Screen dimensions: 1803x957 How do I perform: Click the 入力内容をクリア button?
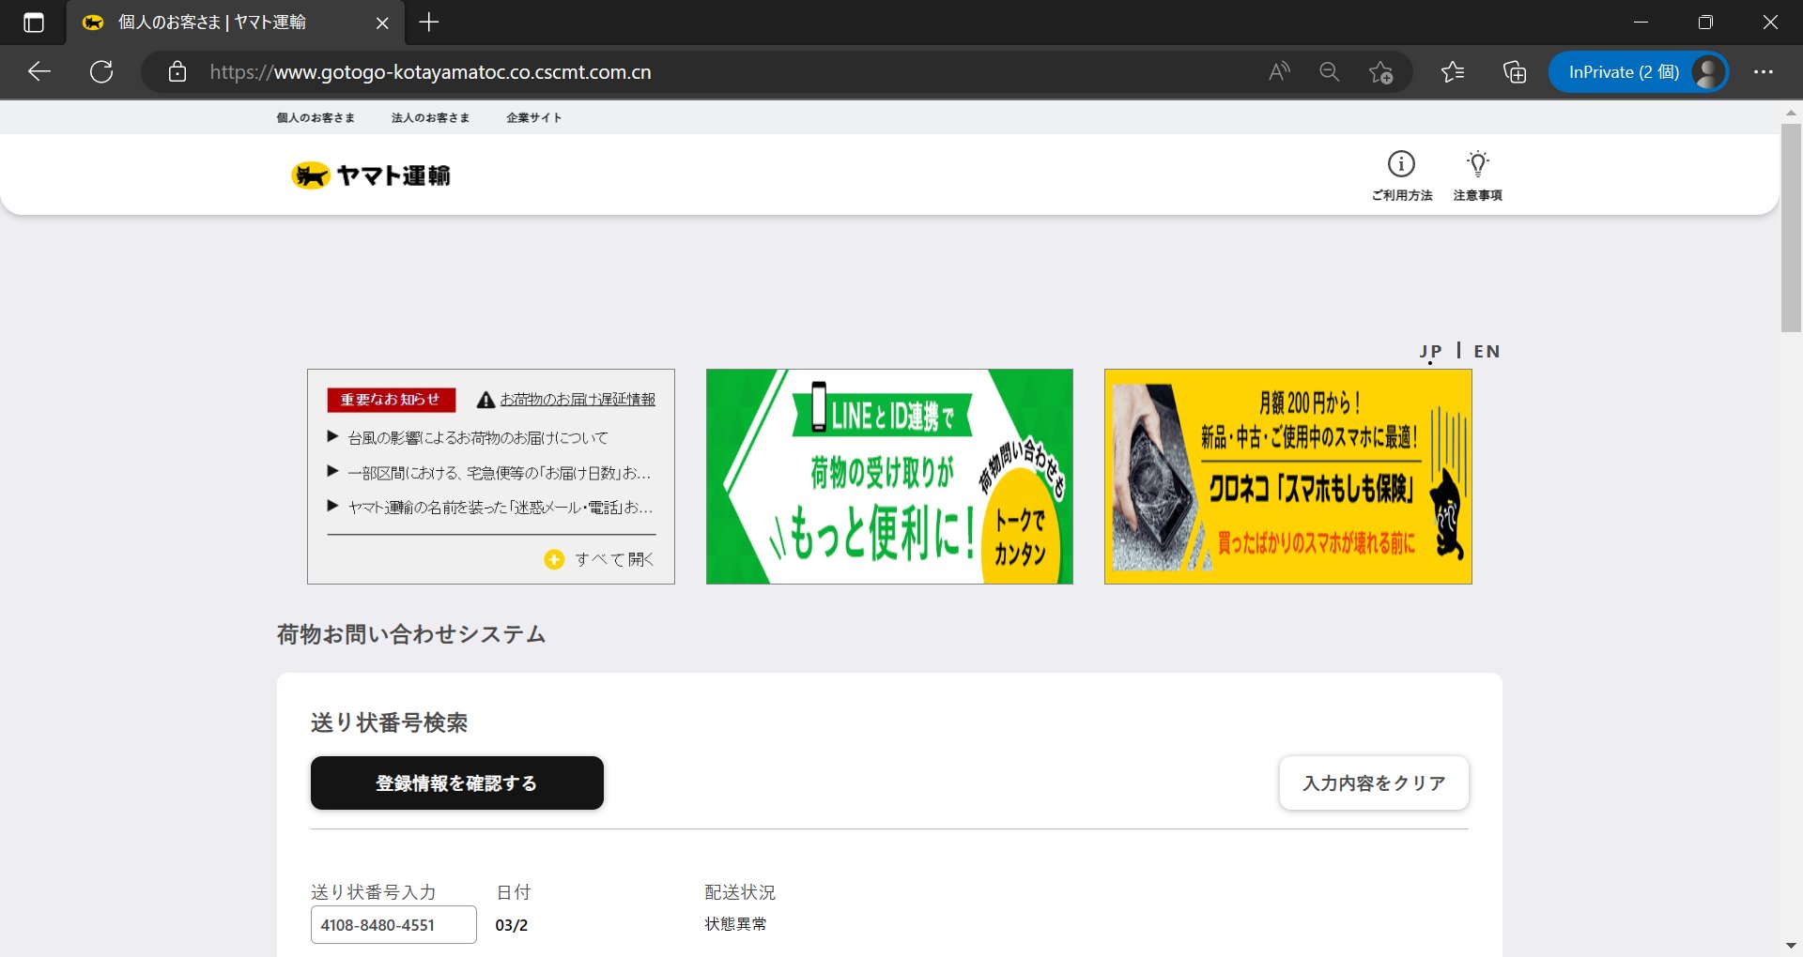1374,783
